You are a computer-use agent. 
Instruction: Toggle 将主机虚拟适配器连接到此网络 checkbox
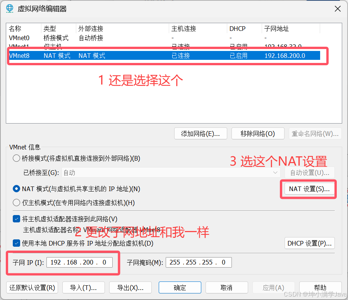point(16,219)
